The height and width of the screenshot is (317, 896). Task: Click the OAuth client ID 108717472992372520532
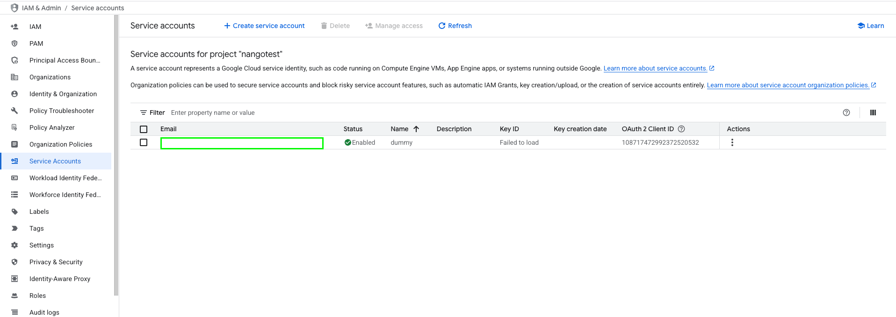(x=660, y=142)
